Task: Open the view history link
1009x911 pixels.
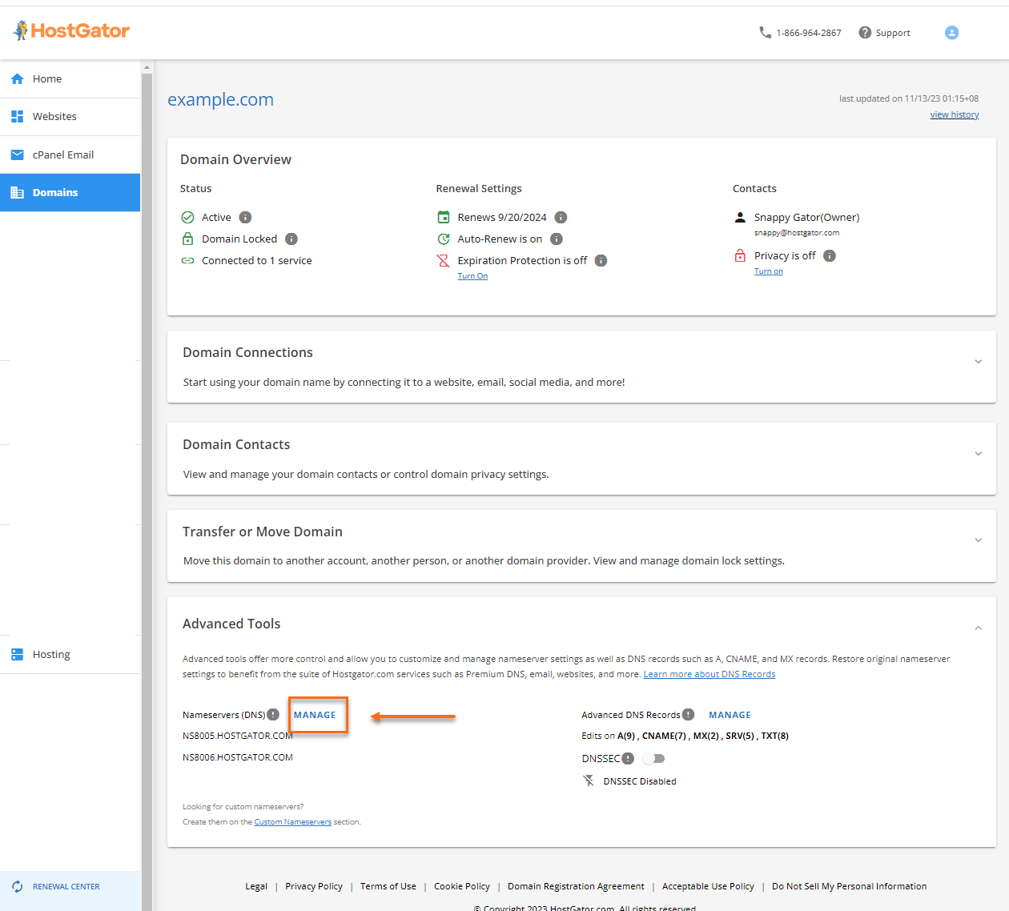Action: click(x=954, y=114)
